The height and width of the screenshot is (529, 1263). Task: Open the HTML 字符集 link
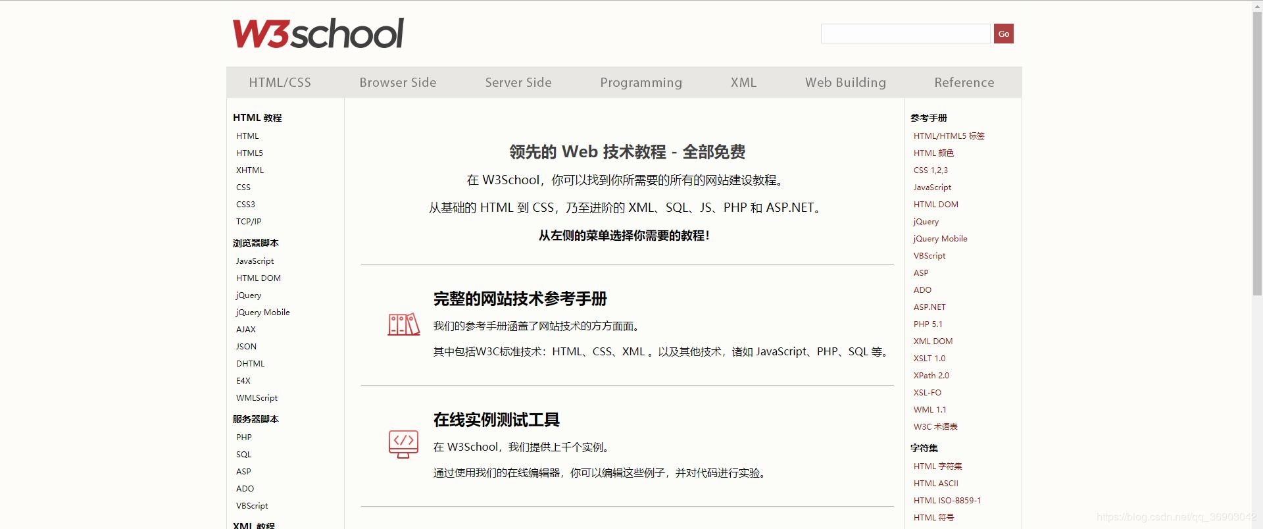tap(937, 466)
